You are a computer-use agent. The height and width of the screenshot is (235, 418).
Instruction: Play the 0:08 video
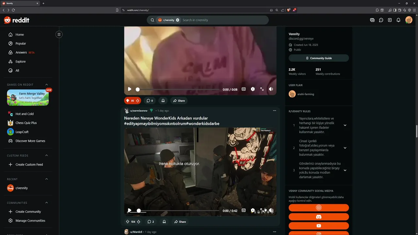130,89
